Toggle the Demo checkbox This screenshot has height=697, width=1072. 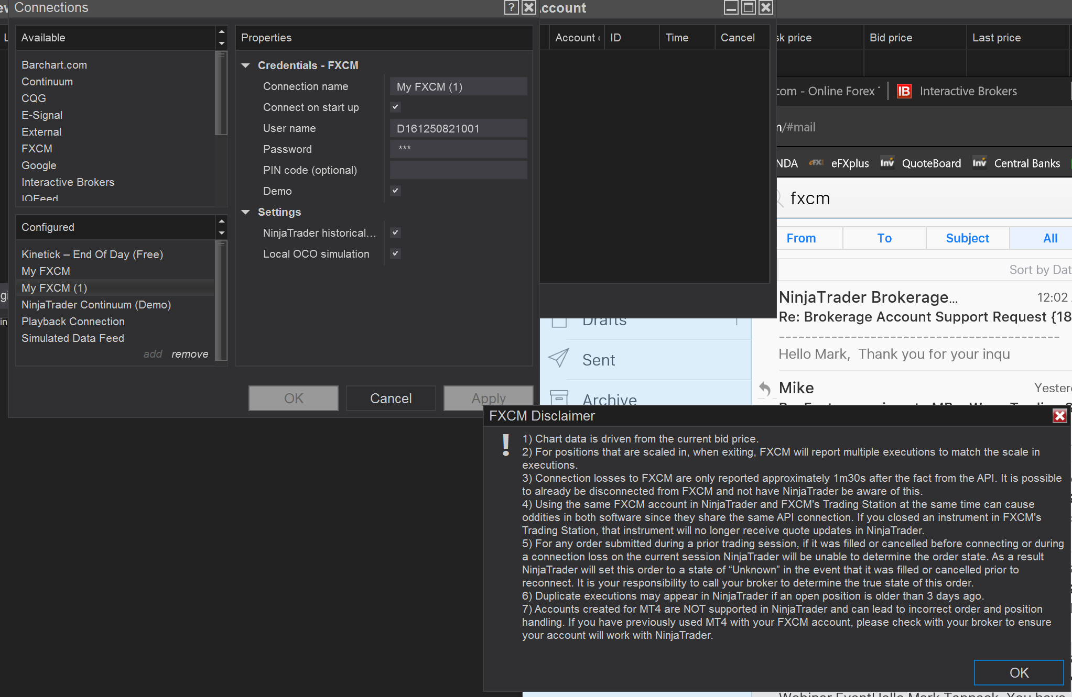[396, 191]
